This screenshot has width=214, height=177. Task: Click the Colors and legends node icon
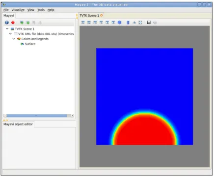(x=19, y=39)
